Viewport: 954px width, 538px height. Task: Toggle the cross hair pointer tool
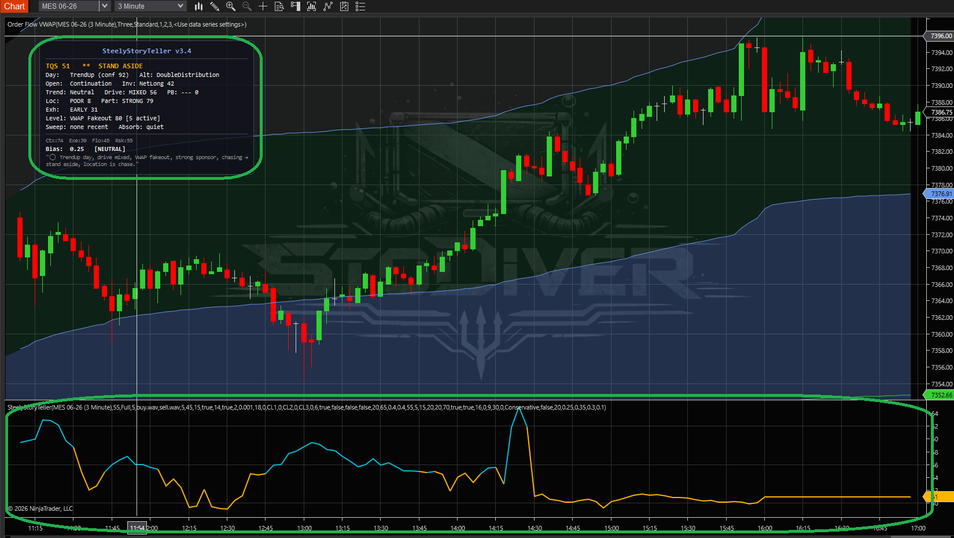pyautogui.click(x=263, y=6)
